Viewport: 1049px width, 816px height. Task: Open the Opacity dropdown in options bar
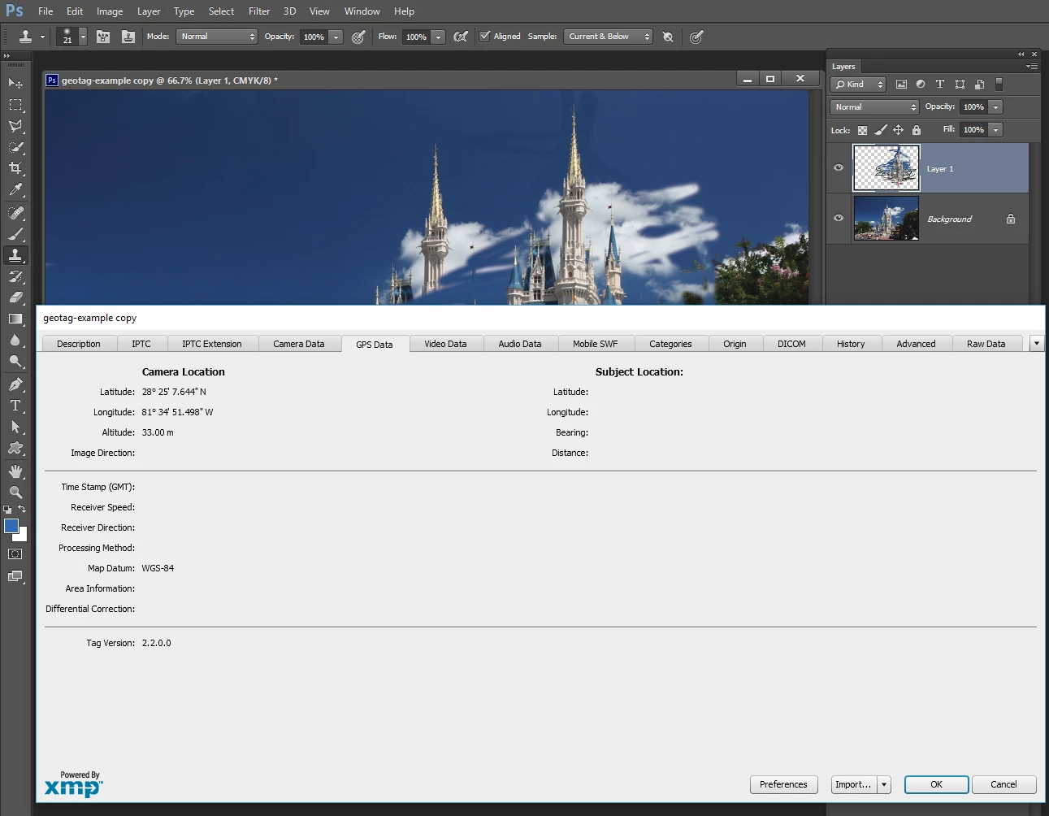336,37
